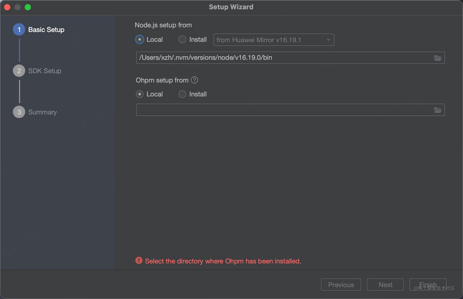Maximize the window using the green button
This screenshot has height=299, width=463.
click(28, 7)
